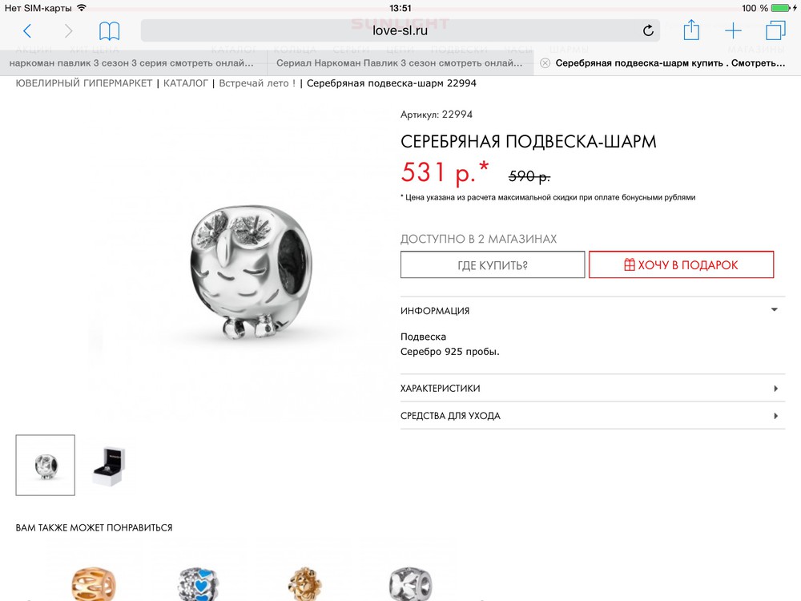Close the Серебряная подвеска-шарм tab
The image size is (801, 601).
pos(545,63)
